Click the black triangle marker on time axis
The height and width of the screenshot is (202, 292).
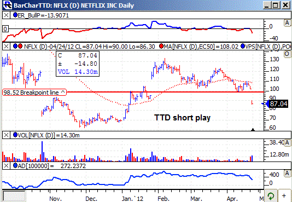(253, 130)
